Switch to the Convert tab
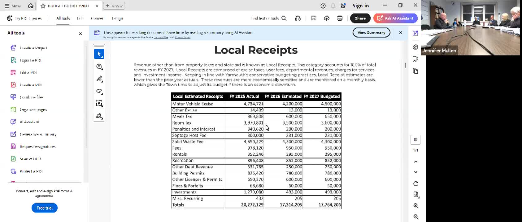 coord(98,18)
